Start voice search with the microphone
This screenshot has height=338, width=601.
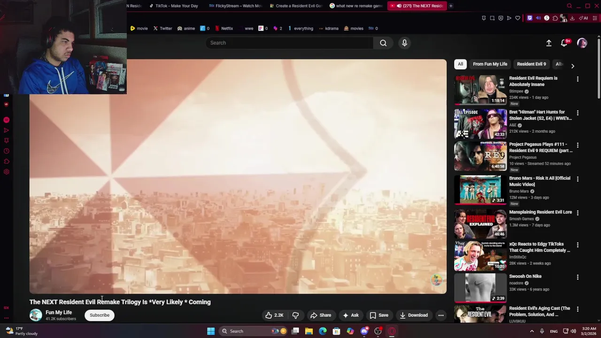[404, 43]
